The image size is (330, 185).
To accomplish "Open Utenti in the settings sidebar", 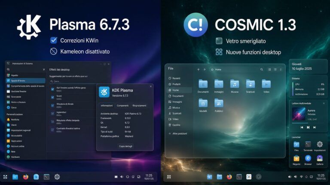I will pyautogui.click(x=25, y=125).
